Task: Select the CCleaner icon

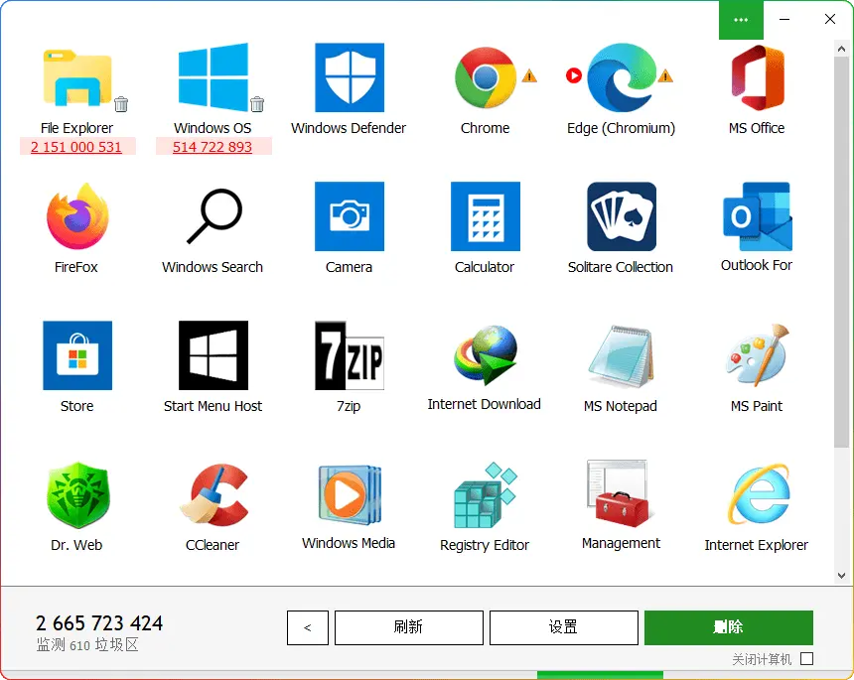Action: click(x=213, y=494)
